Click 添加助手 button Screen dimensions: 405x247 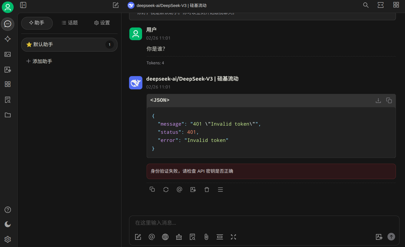click(39, 61)
